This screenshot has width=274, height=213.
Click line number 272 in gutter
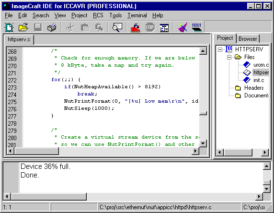(x=12, y=80)
